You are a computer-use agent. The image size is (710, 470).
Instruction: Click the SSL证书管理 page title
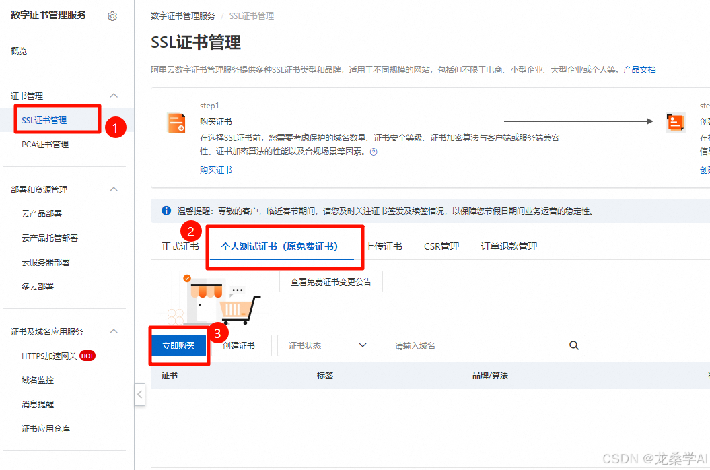[196, 42]
